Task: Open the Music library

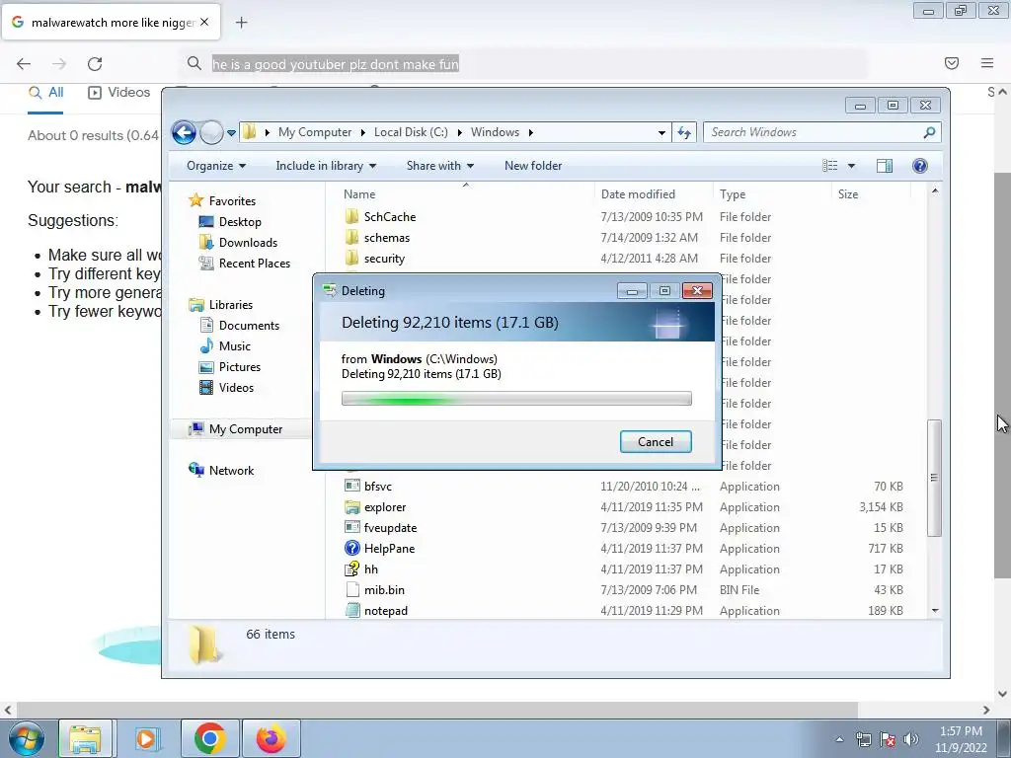Action: point(225,346)
